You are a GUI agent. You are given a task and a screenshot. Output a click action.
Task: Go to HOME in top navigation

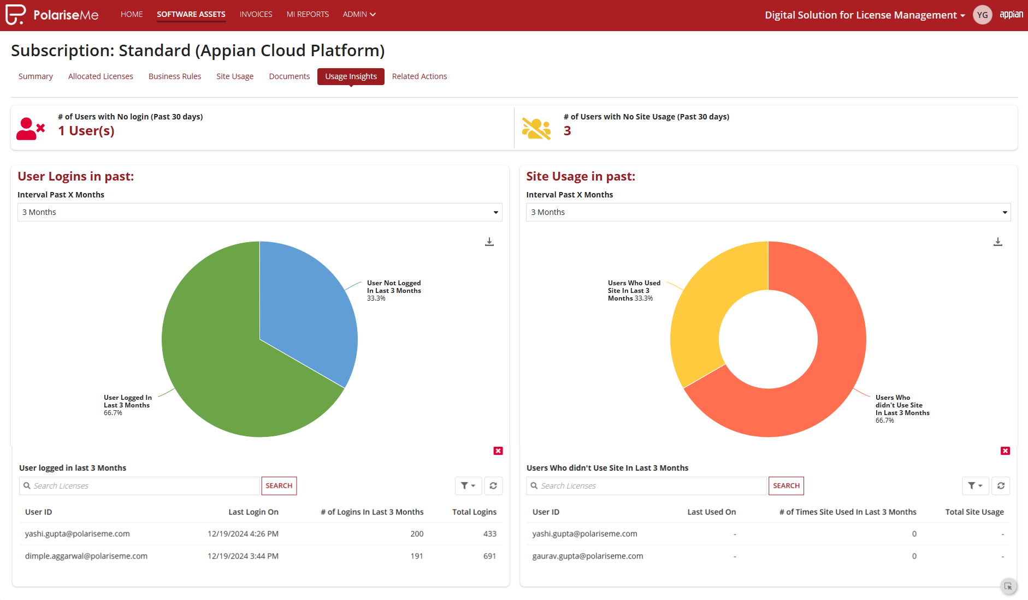[x=132, y=14]
